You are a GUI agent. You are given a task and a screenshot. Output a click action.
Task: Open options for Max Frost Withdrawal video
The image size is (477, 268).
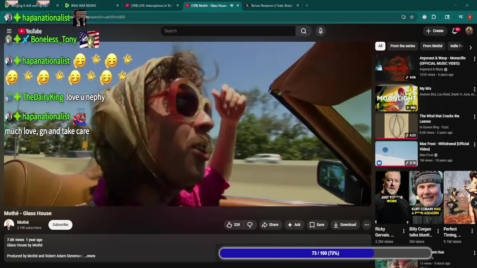pyautogui.click(x=474, y=144)
